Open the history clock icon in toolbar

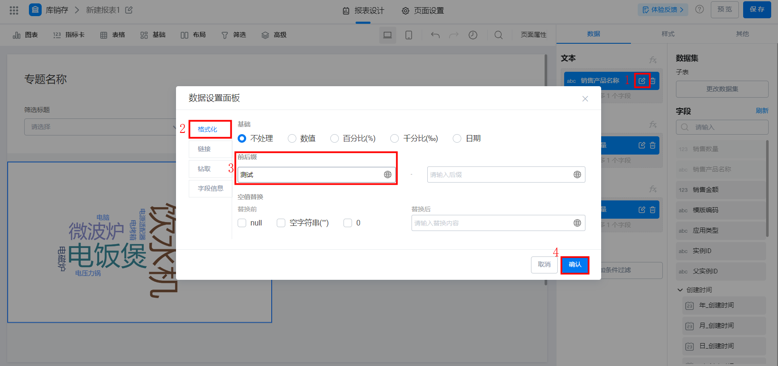[473, 35]
